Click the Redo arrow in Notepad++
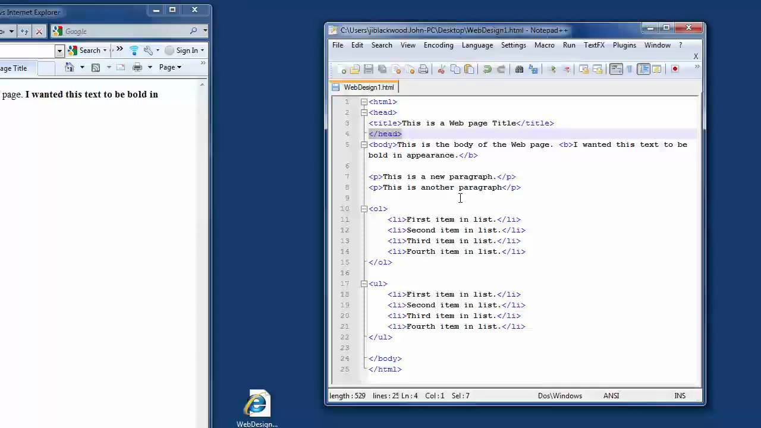The height and width of the screenshot is (428, 761). pyautogui.click(x=501, y=69)
